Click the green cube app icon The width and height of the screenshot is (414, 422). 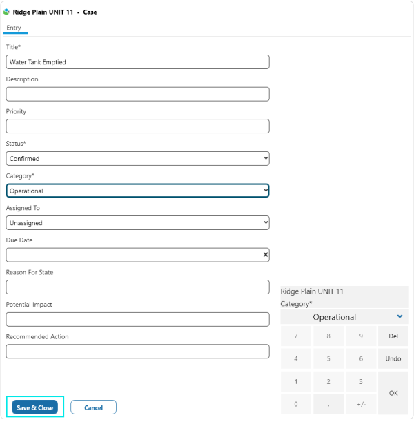(x=7, y=12)
